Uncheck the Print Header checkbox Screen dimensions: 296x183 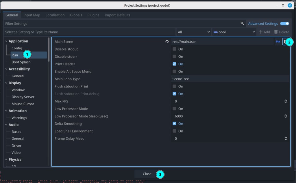point(174,64)
